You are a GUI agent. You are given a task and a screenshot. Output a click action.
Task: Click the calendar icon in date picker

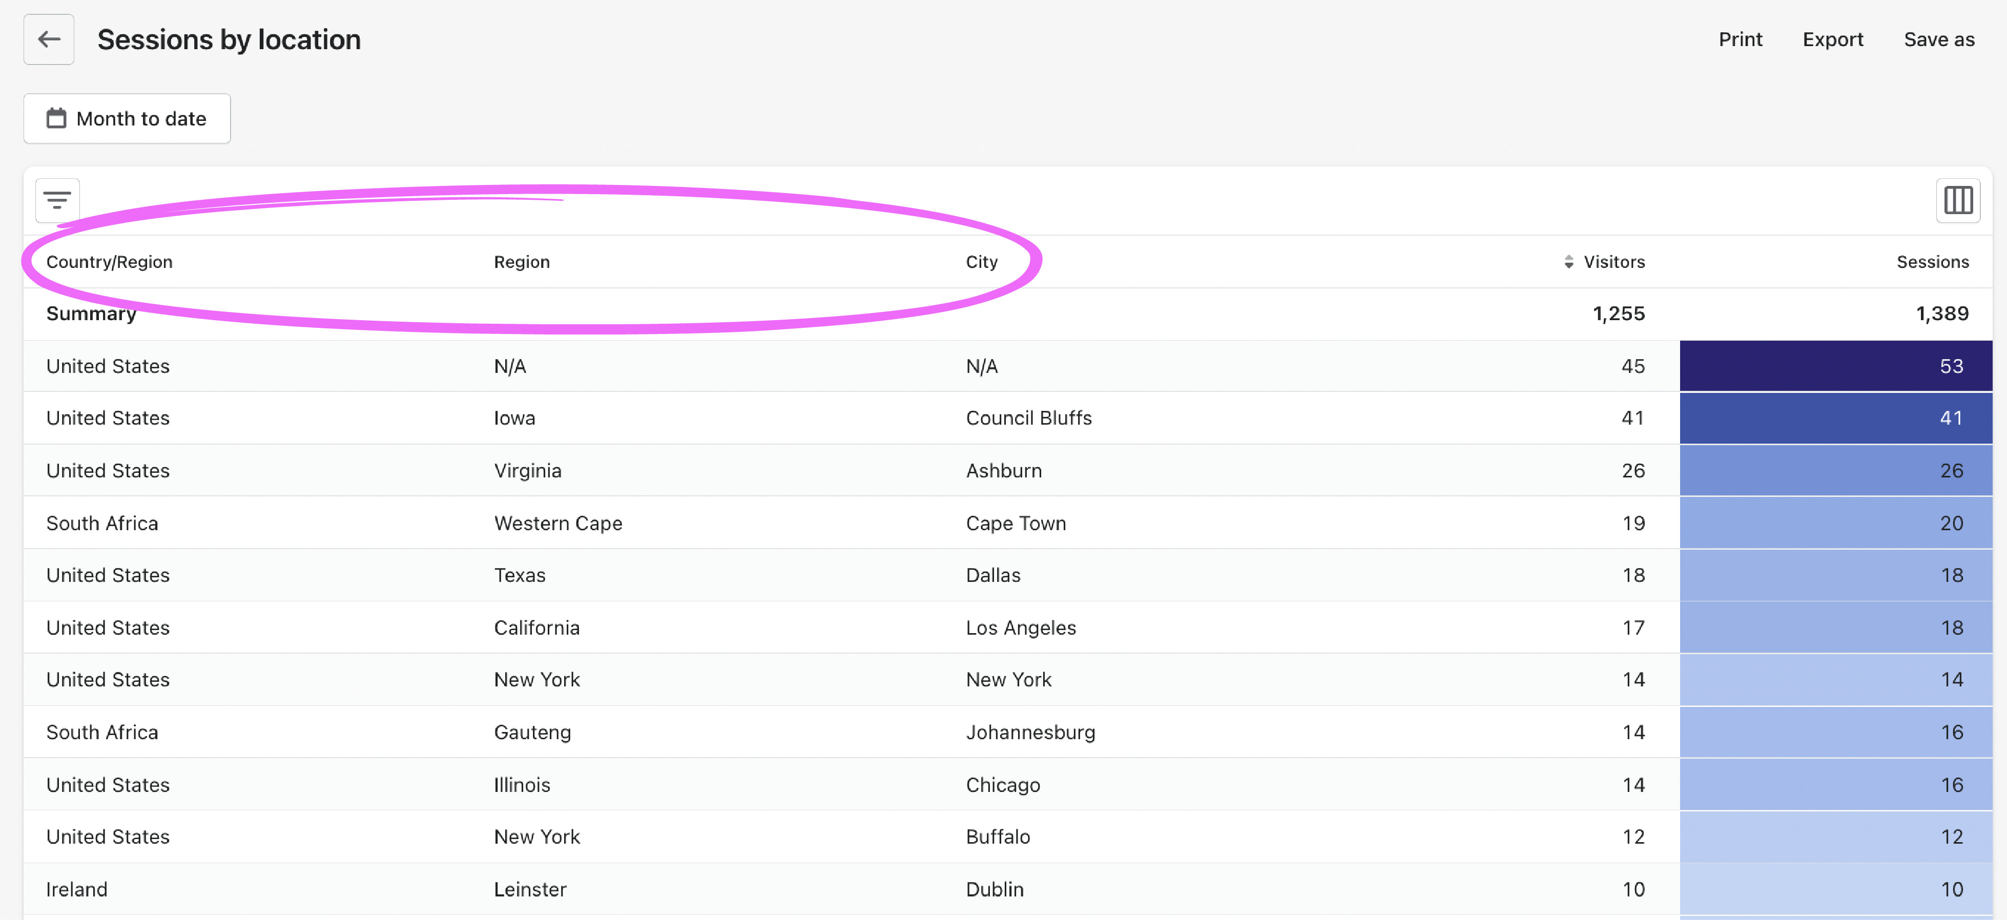pos(56,118)
